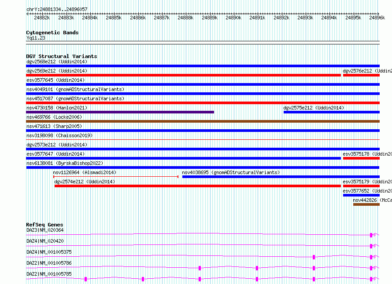
Task: Select the Cytogenetic Bands track heading
Action: click(52, 33)
